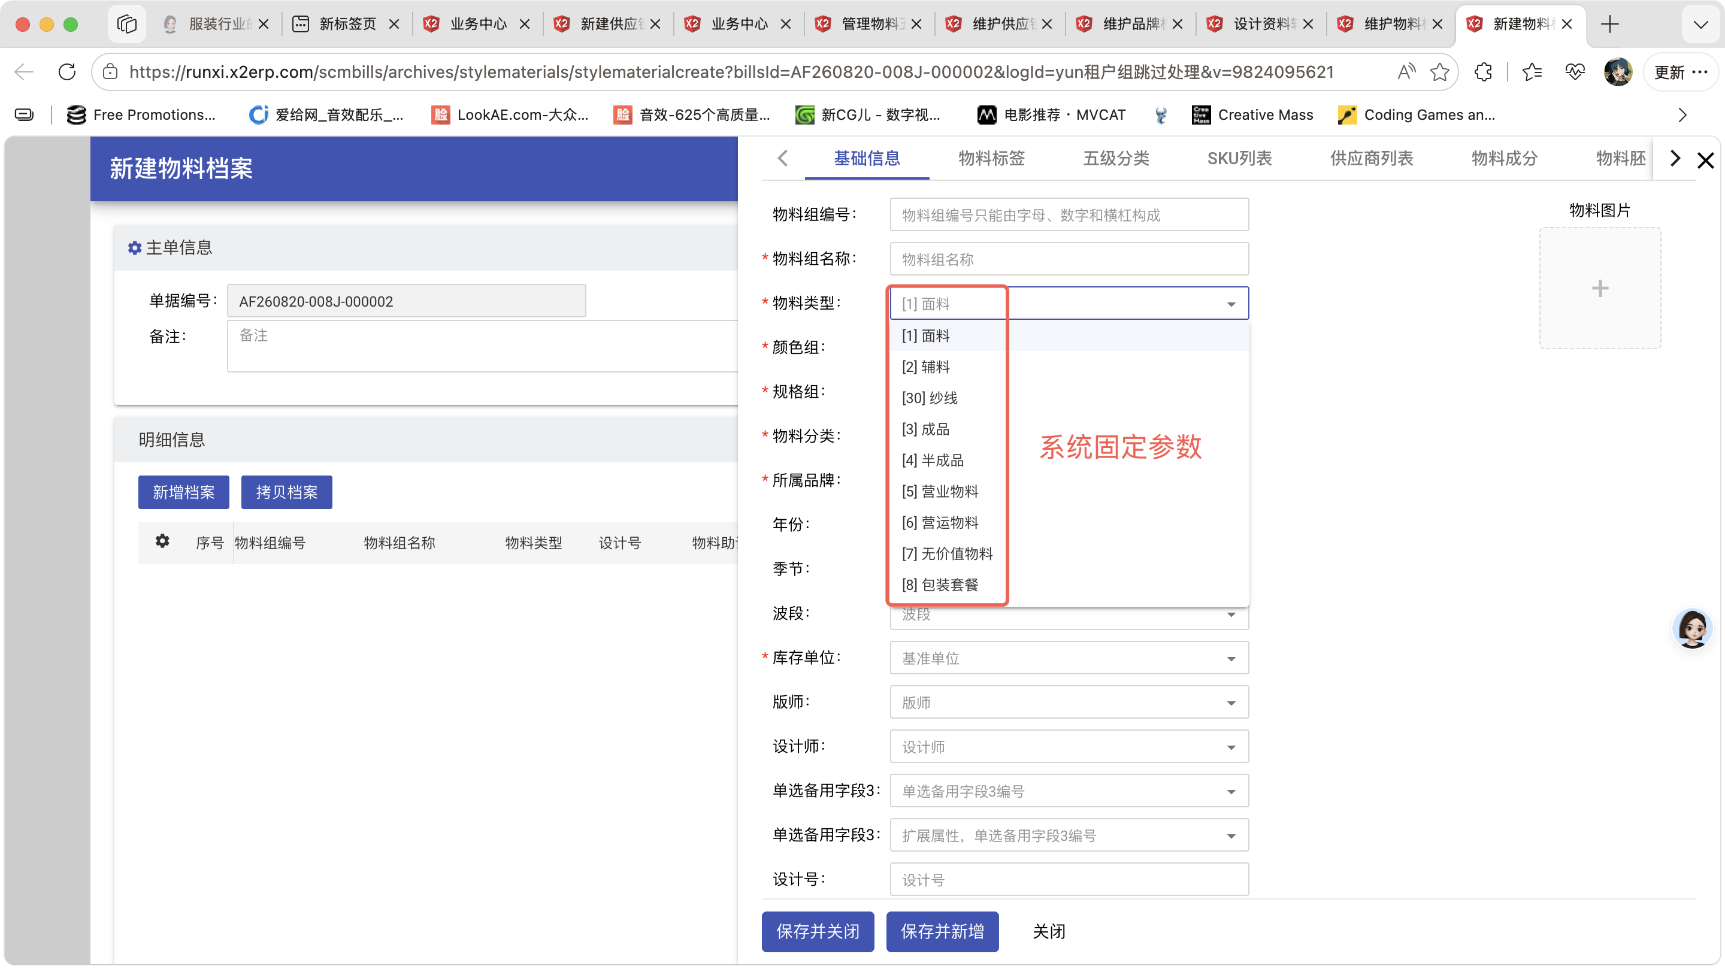Close the side panel with X icon

1705,159
